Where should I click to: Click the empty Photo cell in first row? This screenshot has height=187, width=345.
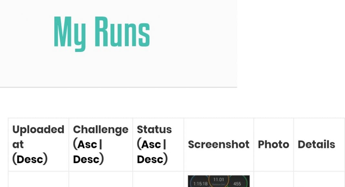(273, 180)
